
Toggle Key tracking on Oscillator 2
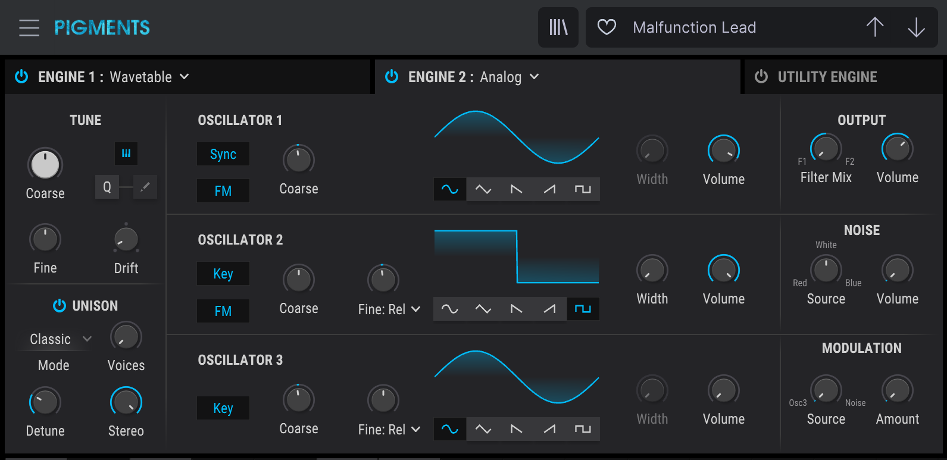[x=223, y=274]
